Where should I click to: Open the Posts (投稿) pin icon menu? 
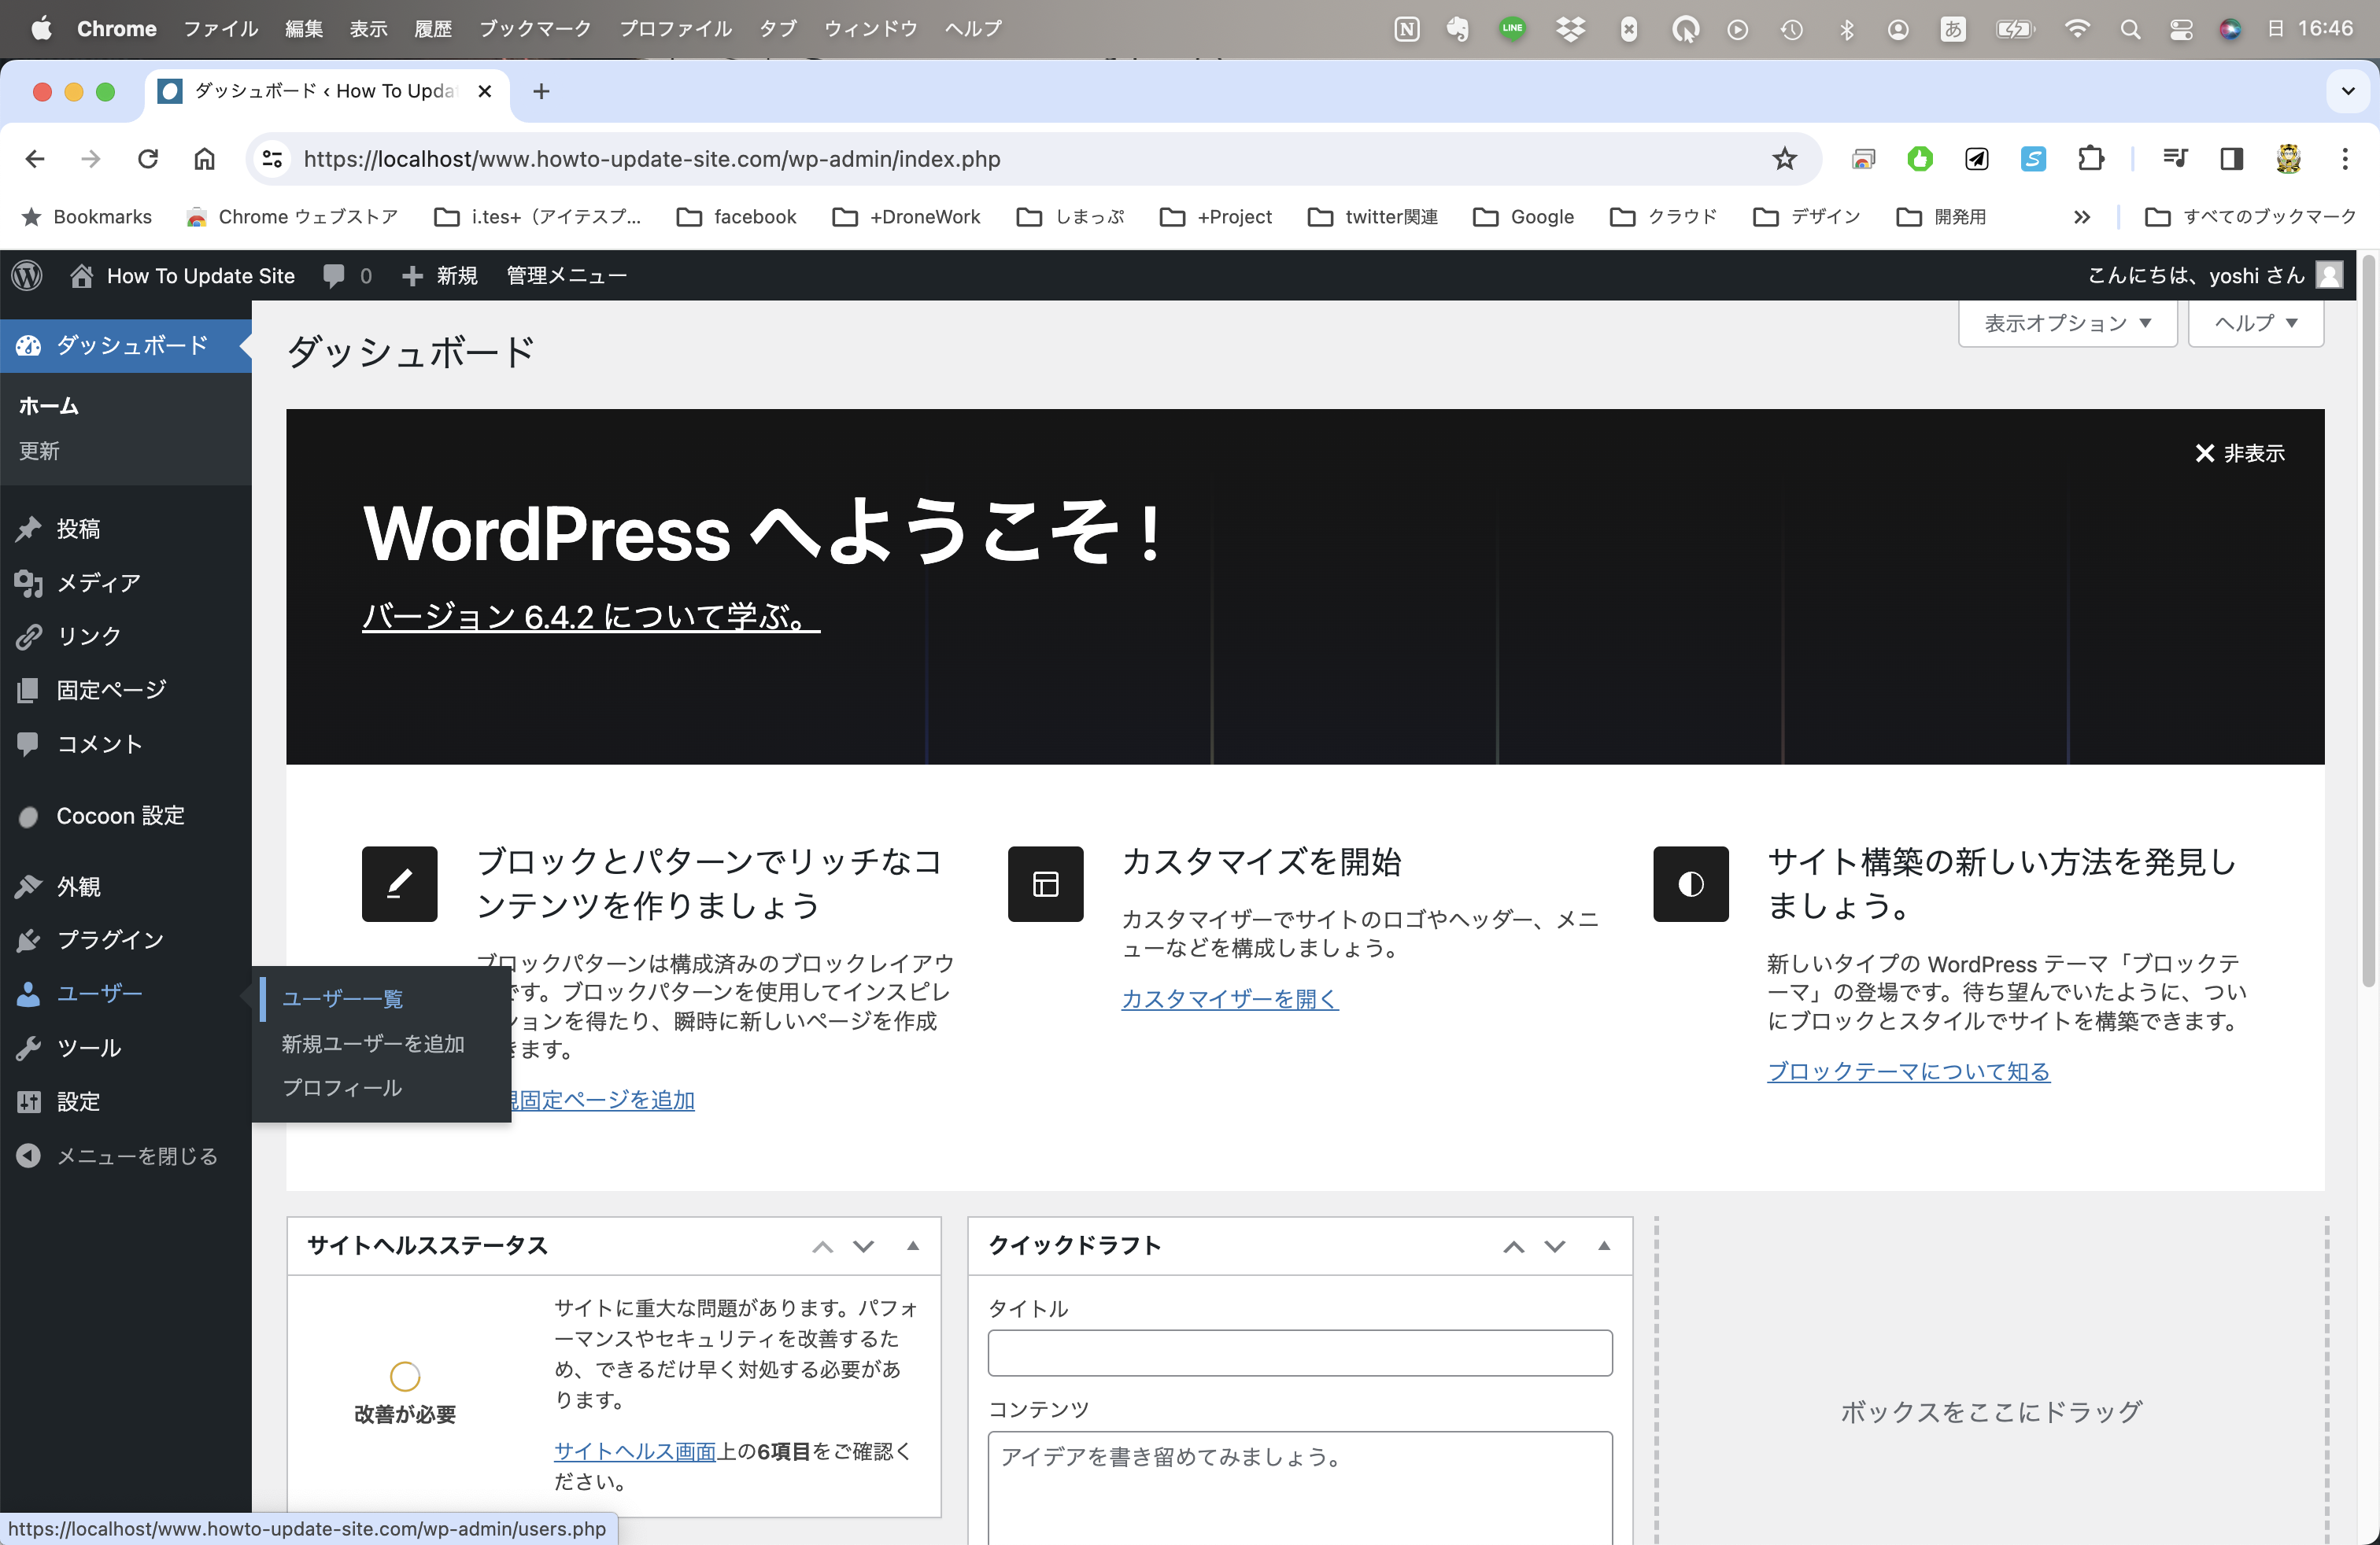pos(28,529)
